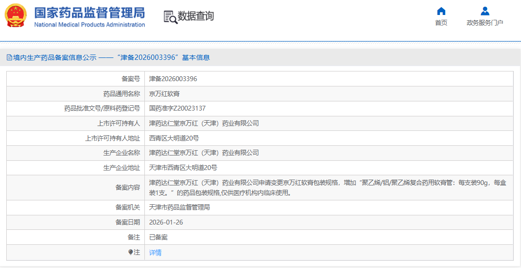
Task: Click the 备案机关 value 天津市药品监督管理局
Action: coord(180,207)
